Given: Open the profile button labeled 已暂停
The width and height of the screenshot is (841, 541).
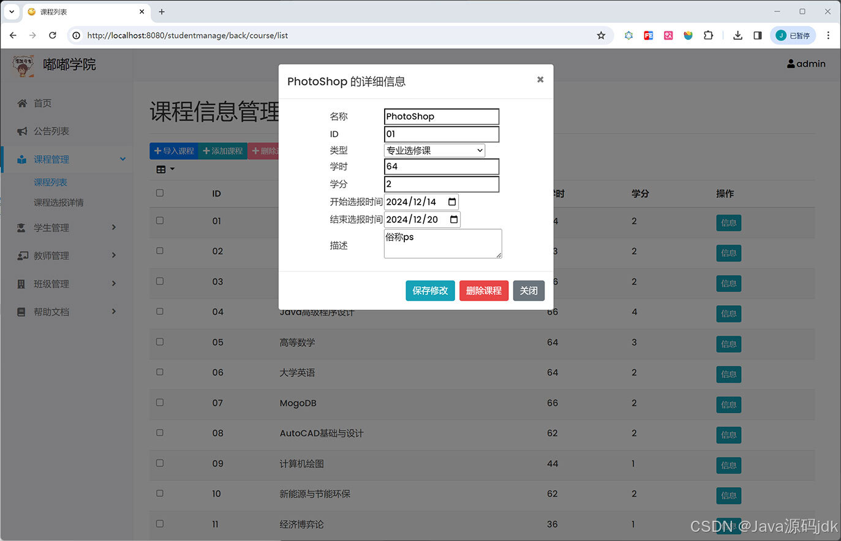Looking at the screenshot, I should [x=793, y=36].
